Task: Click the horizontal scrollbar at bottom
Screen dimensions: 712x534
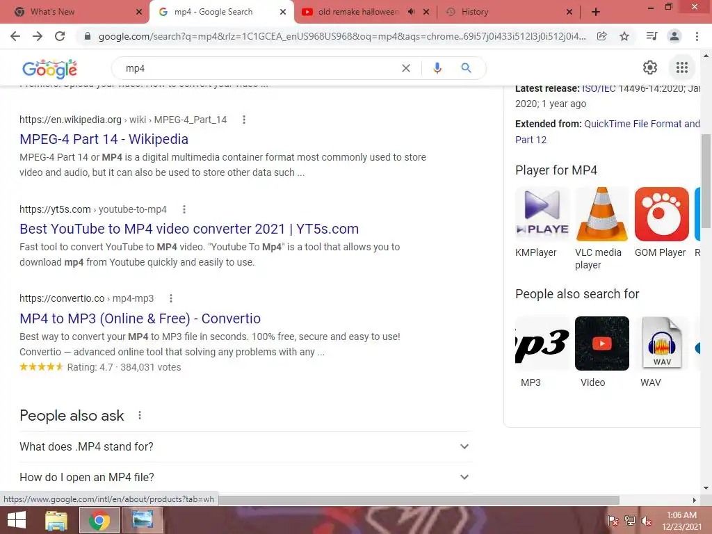Action: pyautogui.click(x=419, y=500)
